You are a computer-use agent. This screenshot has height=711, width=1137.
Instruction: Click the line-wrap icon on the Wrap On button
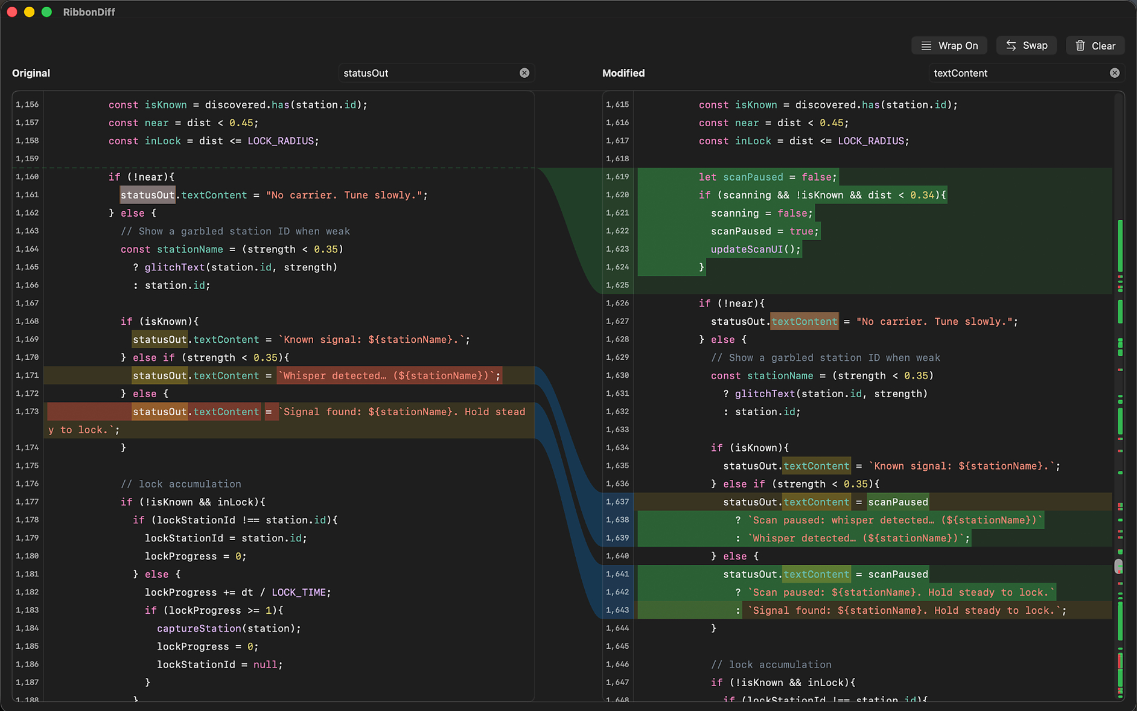pos(925,45)
